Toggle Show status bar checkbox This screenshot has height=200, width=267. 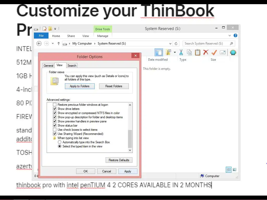tap(55, 125)
